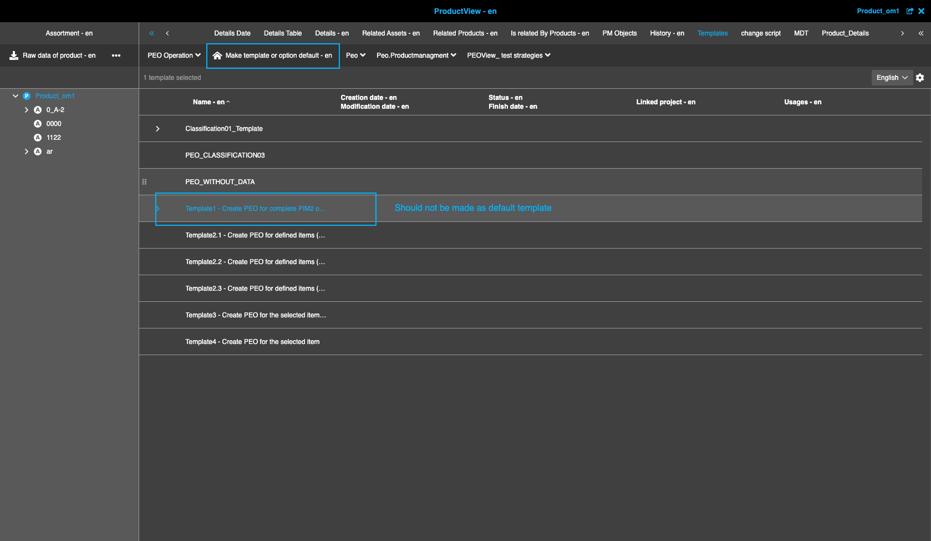931x541 pixels.
Task: Click the P icon beside Product_om1
Action: (26, 95)
